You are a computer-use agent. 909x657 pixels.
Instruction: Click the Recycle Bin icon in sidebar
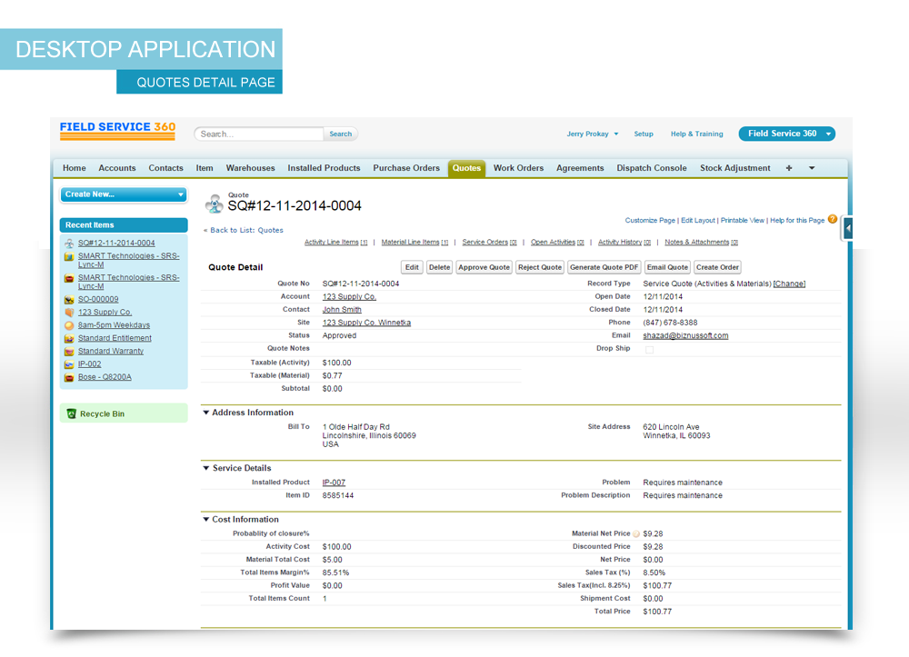pos(72,413)
